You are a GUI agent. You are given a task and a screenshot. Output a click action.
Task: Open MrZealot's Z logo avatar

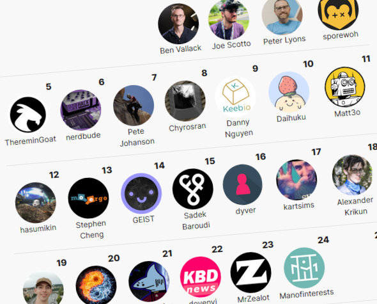click(x=250, y=273)
